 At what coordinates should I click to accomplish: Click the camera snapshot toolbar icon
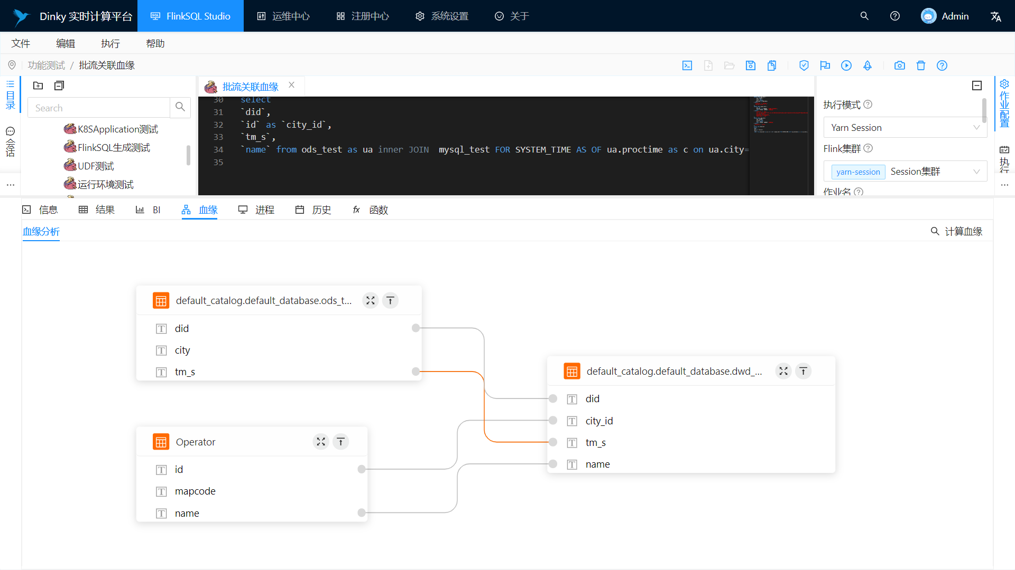(x=900, y=65)
